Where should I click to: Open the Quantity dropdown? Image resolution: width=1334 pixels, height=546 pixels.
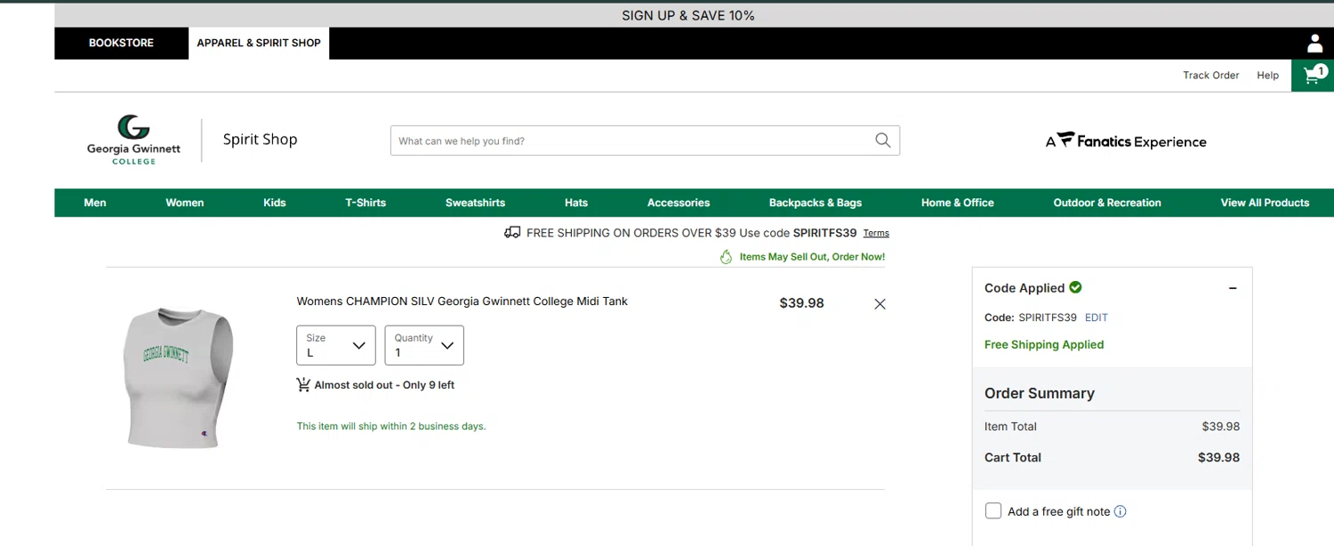424,345
